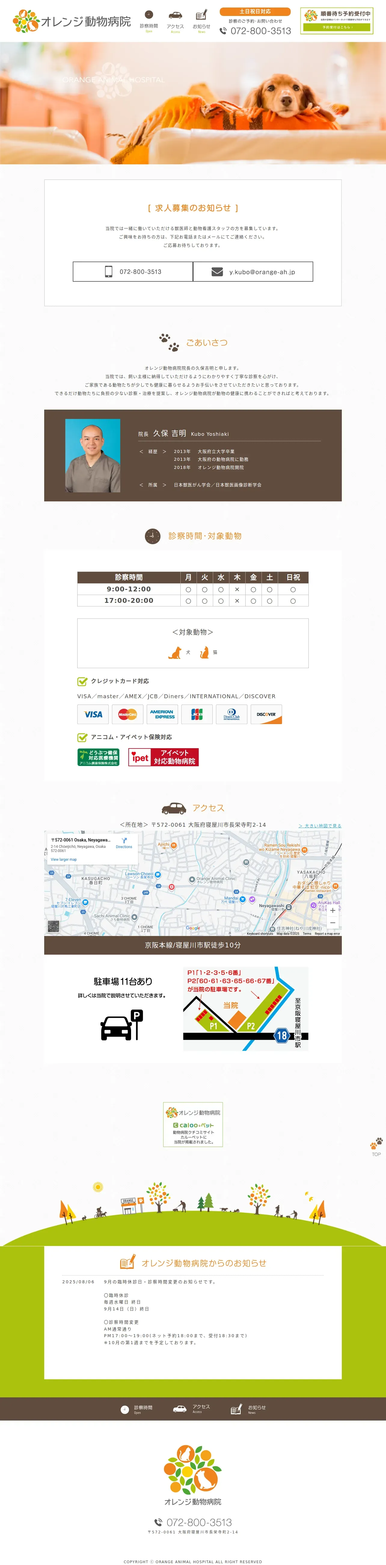Click the header orange hospital logo
Screen dimensions: 386x1565
coord(72,21)
